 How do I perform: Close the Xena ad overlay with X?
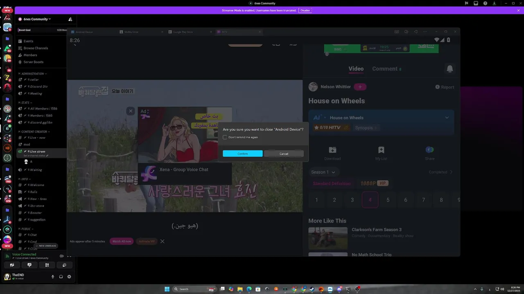point(131,111)
